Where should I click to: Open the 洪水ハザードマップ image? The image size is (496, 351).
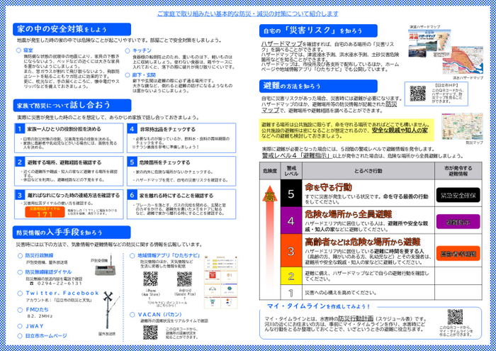[463, 60]
